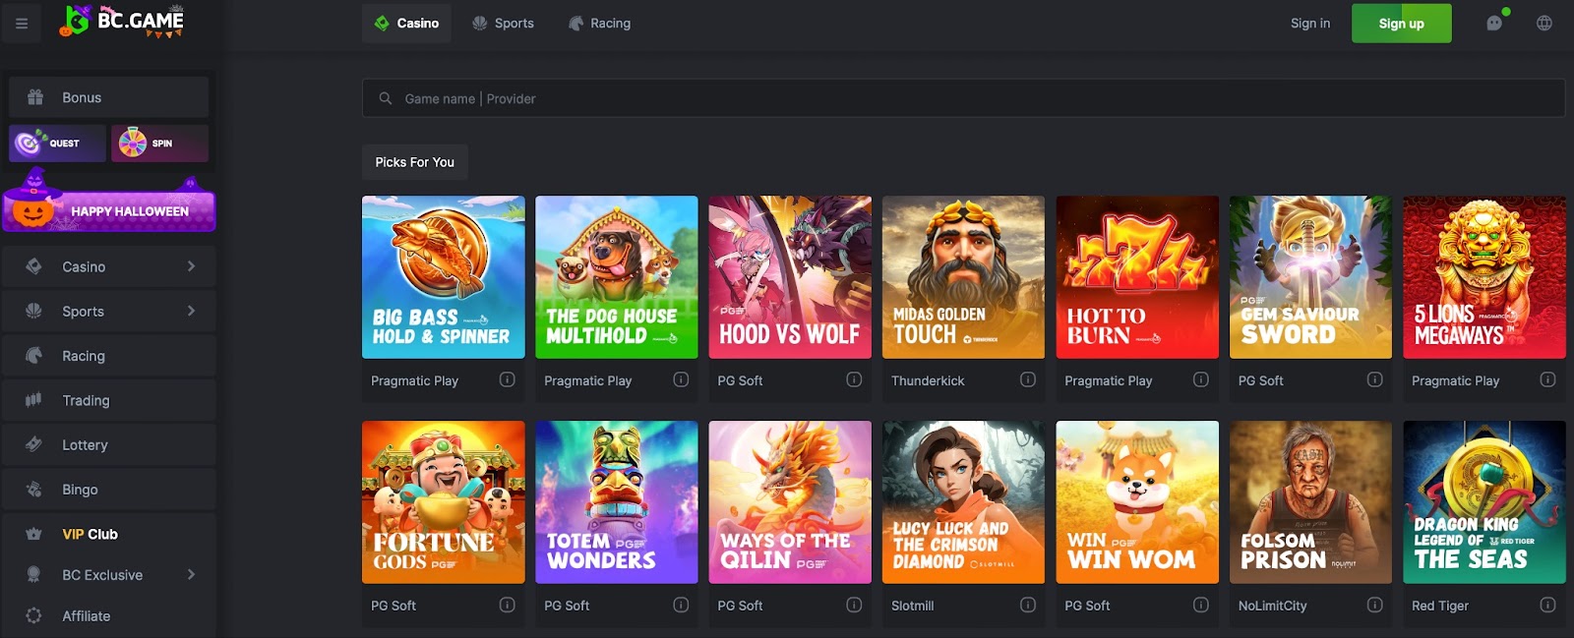Screen dimensions: 1574x638
Task: Open the Quest button
Action: coord(57,143)
